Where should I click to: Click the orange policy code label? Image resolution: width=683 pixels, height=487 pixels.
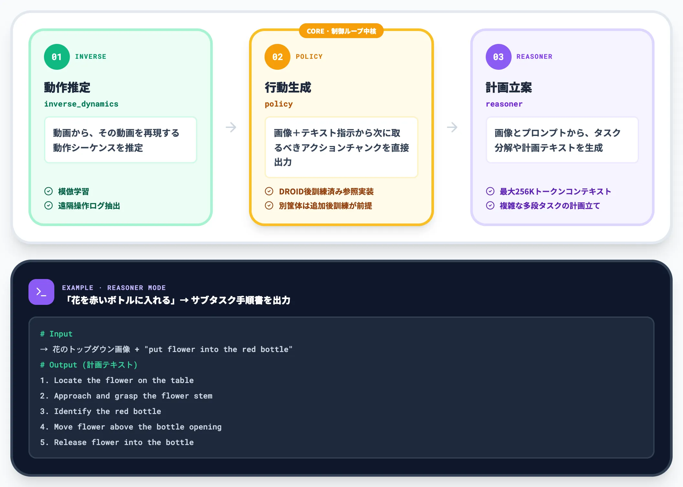pyautogui.click(x=279, y=104)
